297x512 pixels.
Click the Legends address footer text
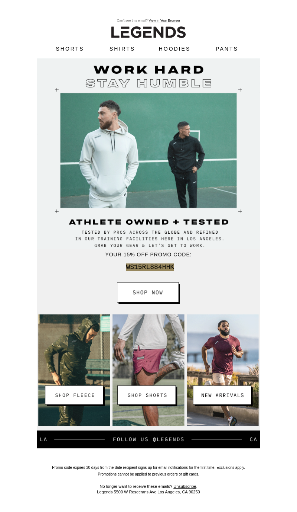tap(148, 492)
